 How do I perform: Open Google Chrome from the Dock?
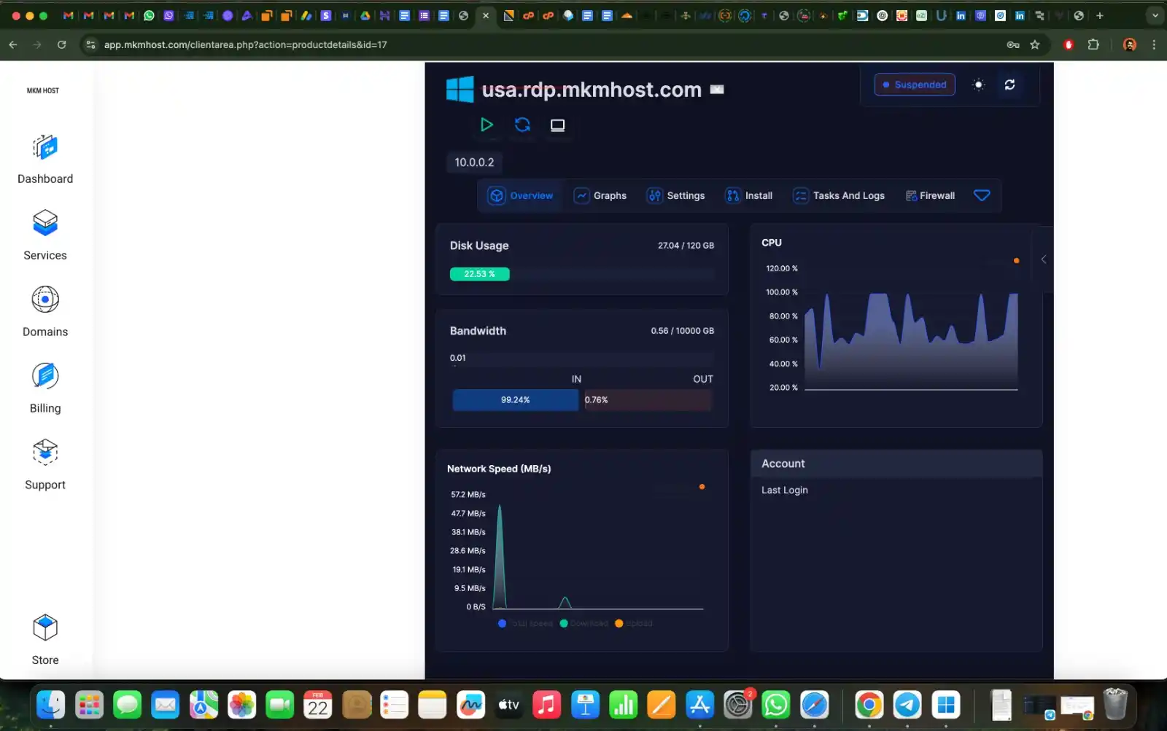869,705
